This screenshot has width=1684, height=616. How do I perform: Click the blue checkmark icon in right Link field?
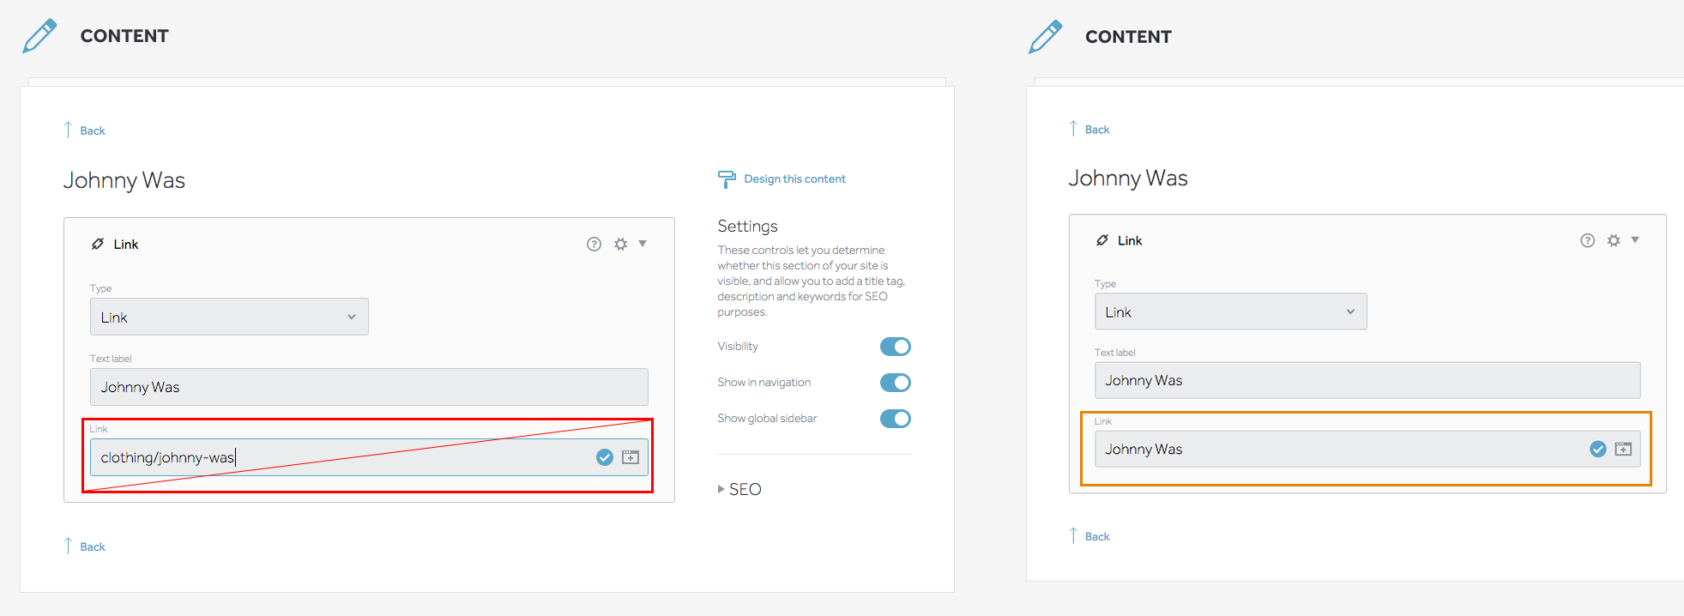[1597, 449]
